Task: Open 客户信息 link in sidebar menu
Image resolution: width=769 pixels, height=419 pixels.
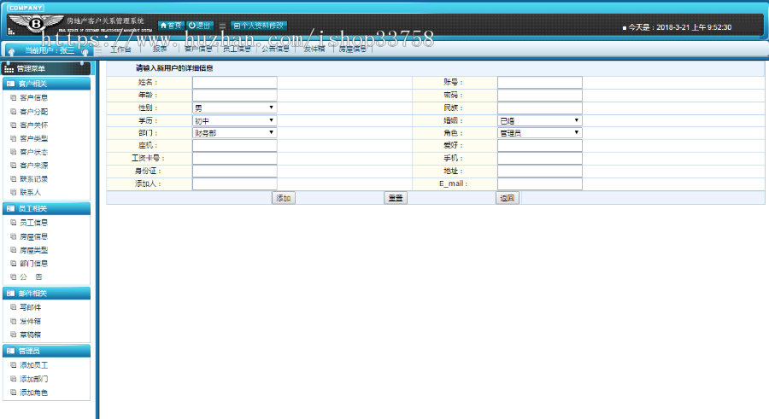Action: click(x=34, y=98)
